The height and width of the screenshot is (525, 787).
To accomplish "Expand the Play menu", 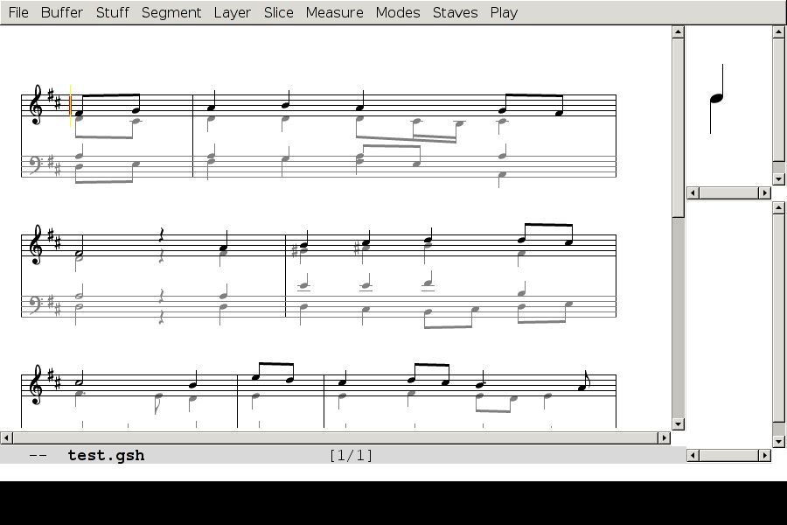I will pyautogui.click(x=504, y=12).
